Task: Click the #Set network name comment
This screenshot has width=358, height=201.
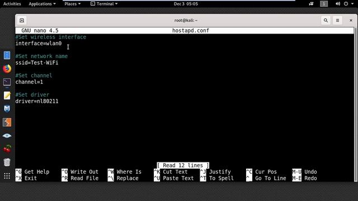Action: (x=41, y=56)
